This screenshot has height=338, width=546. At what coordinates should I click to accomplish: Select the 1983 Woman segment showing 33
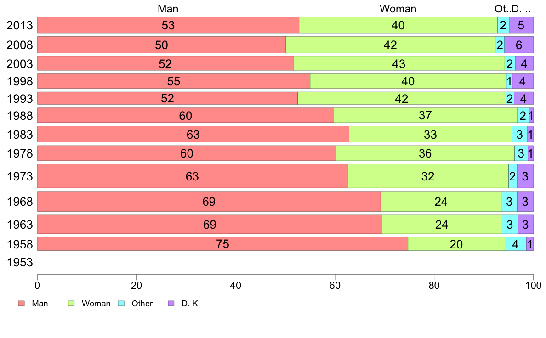tap(431, 135)
